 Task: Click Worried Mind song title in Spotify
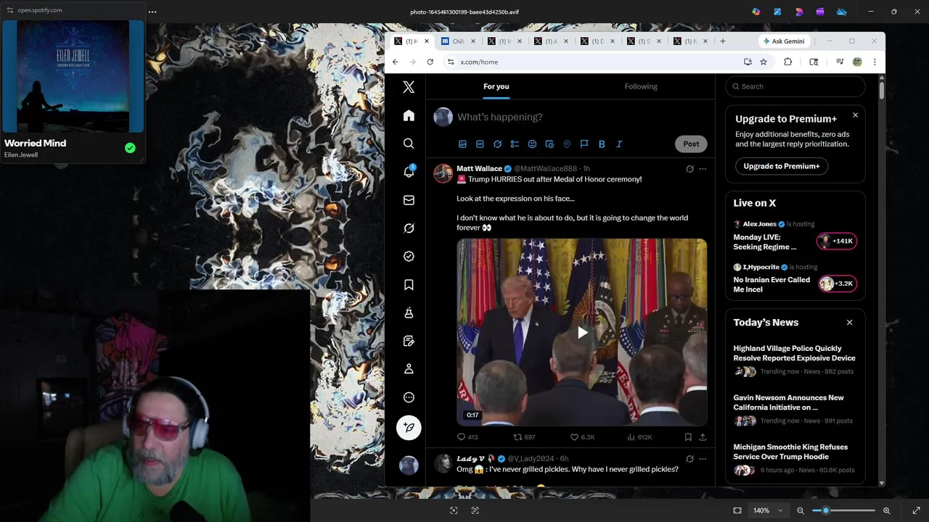35,143
